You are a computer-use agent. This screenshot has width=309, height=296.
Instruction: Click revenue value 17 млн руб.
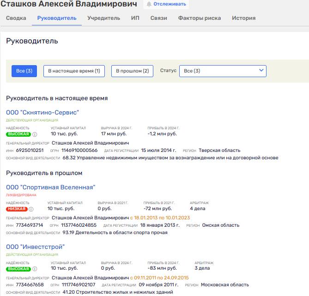click(x=114, y=133)
